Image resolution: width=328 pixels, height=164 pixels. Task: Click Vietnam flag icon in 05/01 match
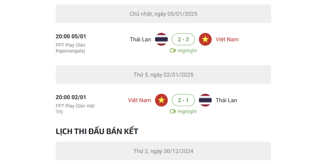coord(205,39)
